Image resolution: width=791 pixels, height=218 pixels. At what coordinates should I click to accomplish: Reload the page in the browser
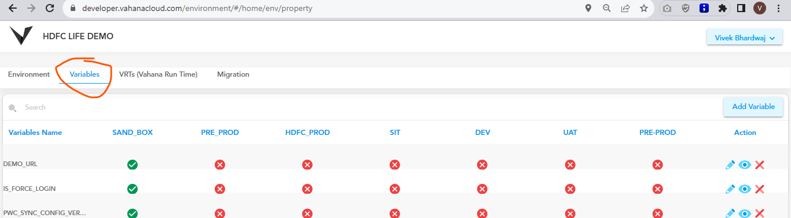tap(50, 9)
